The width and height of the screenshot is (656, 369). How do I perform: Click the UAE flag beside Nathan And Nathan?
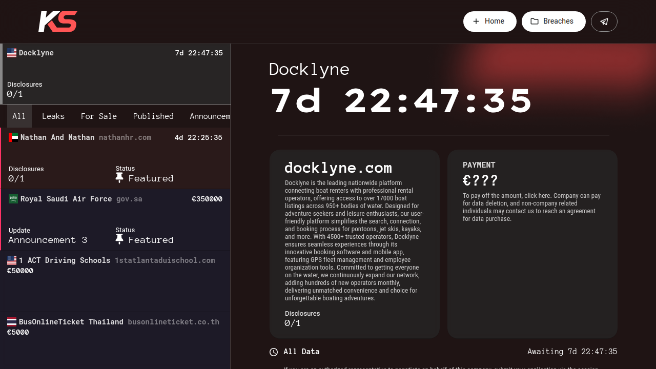click(x=13, y=137)
